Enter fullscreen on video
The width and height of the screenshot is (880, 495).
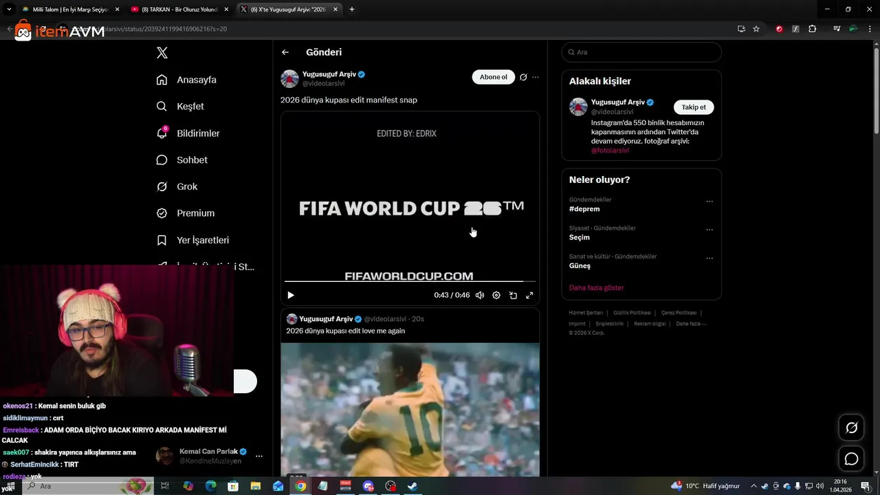pos(529,295)
